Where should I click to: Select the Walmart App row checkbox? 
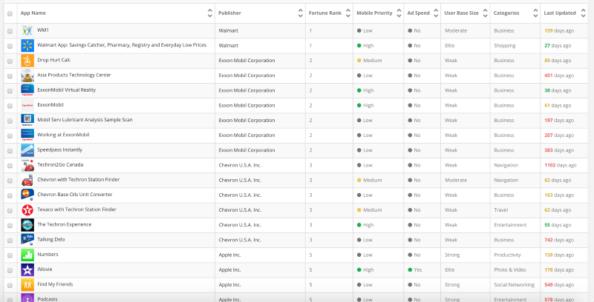[10, 46]
